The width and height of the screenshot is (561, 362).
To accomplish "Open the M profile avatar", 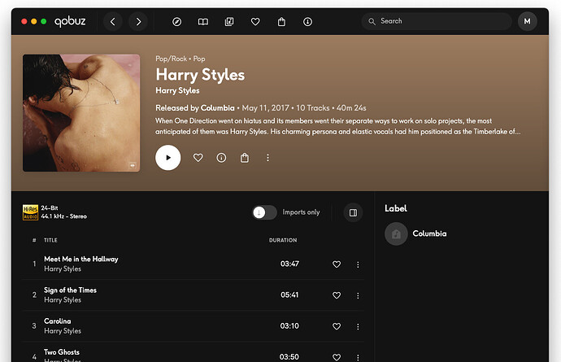I will [527, 21].
